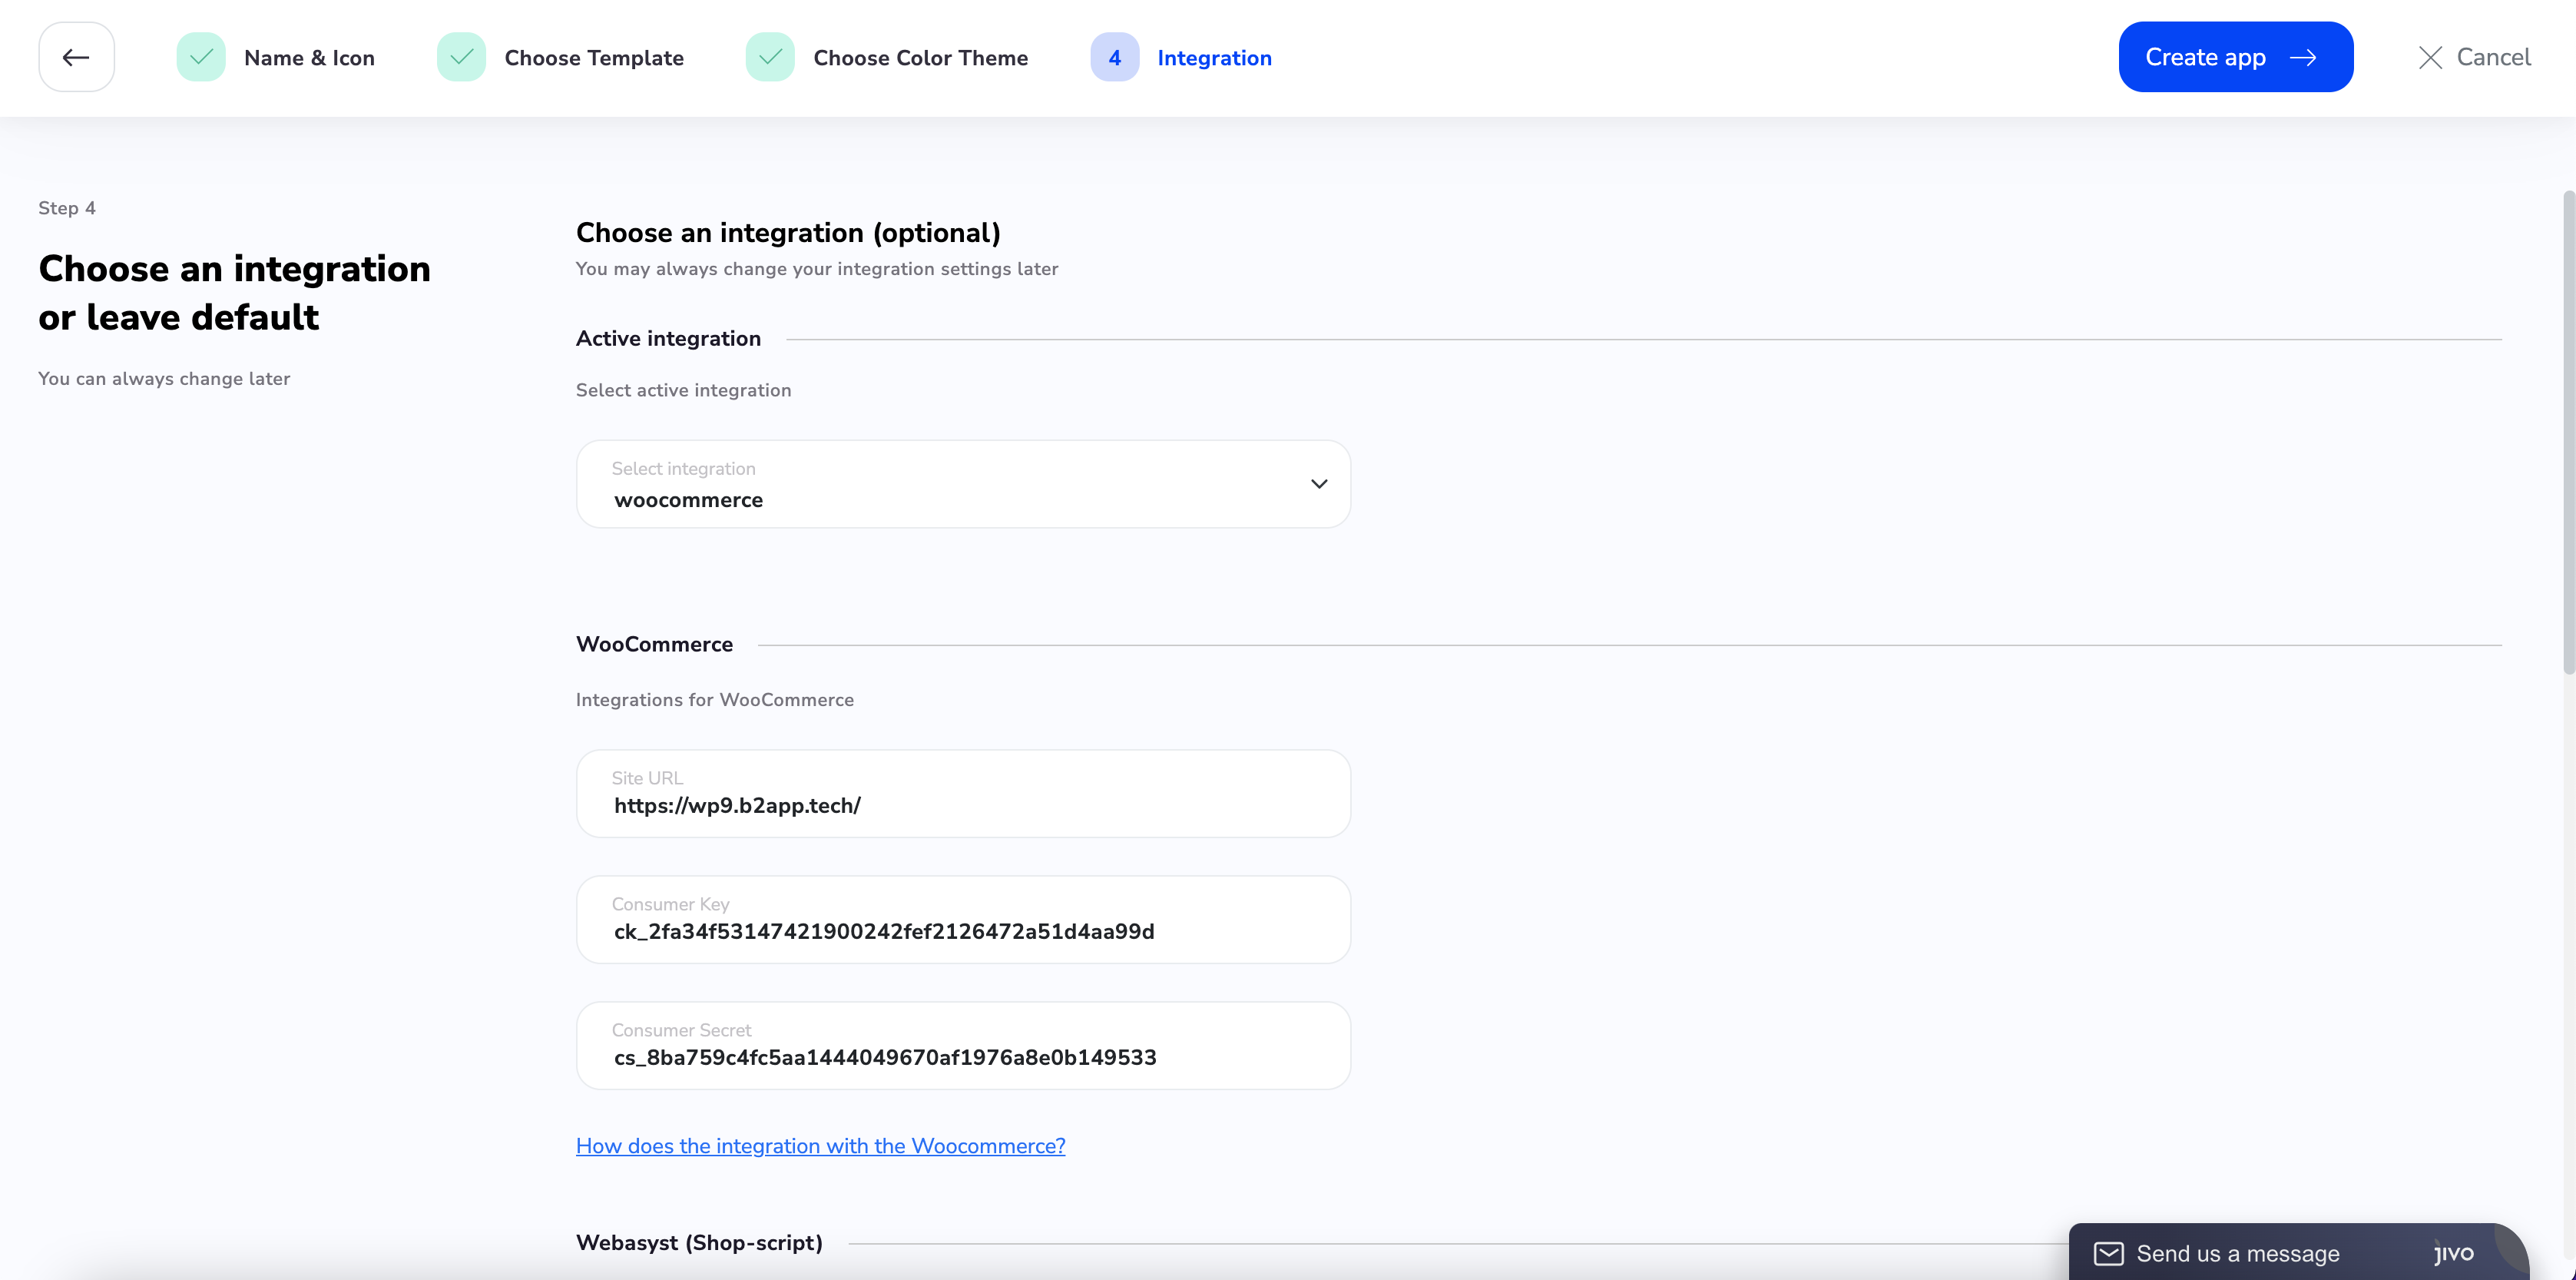
Task: Go to the Name & Icon step
Action: [309, 58]
